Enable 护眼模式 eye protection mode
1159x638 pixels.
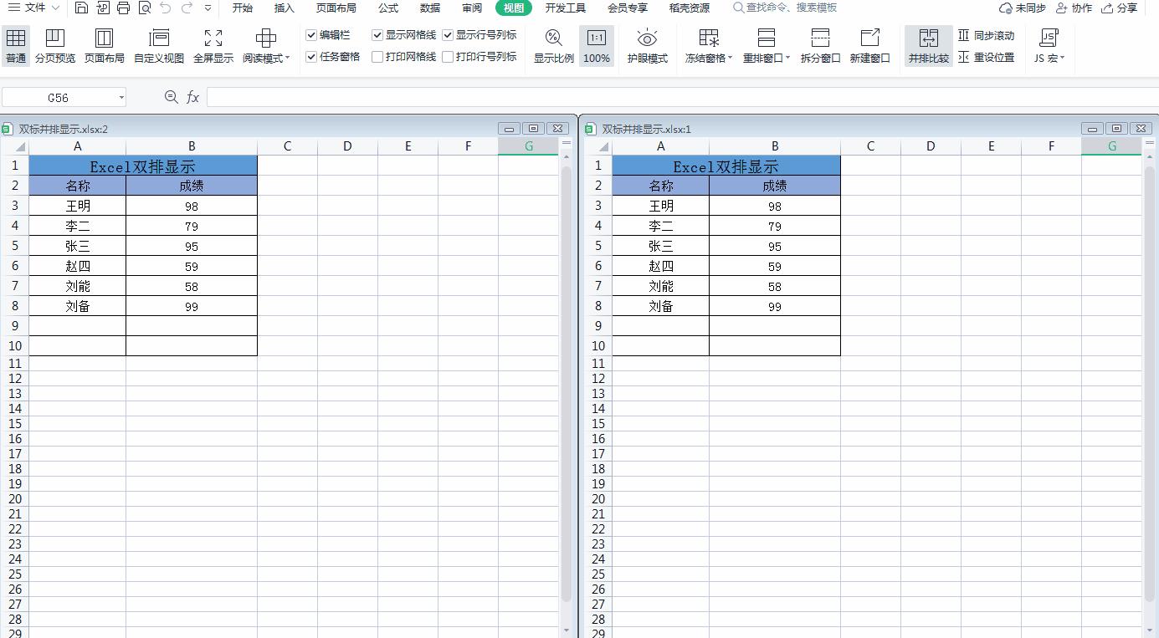(x=646, y=45)
